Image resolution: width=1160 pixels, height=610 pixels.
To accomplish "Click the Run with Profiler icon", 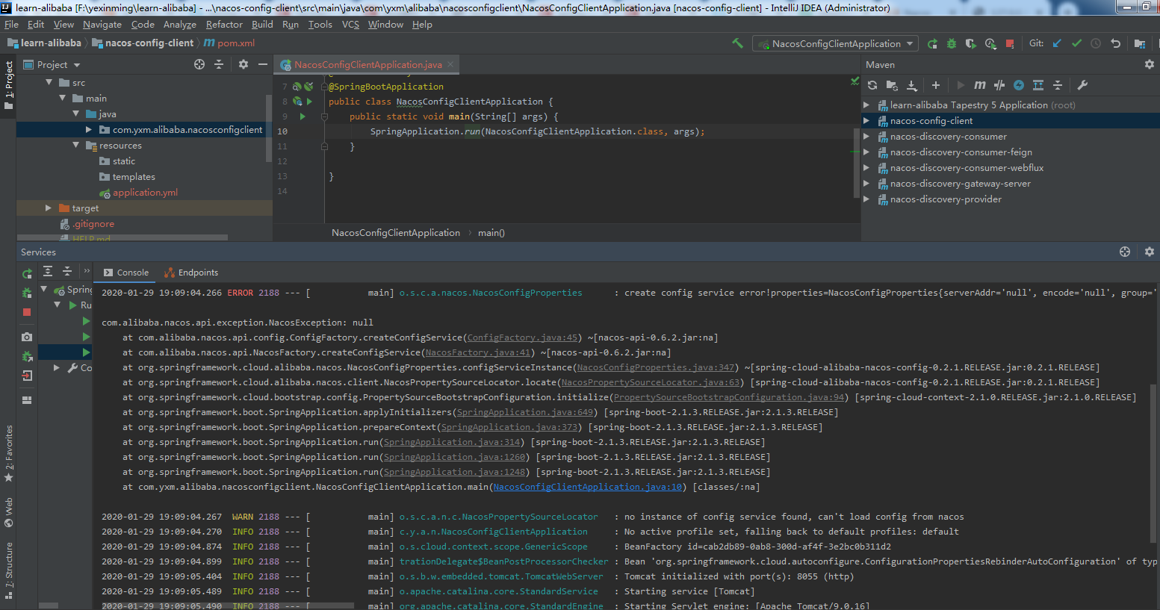I will pyautogui.click(x=990, y=43).
